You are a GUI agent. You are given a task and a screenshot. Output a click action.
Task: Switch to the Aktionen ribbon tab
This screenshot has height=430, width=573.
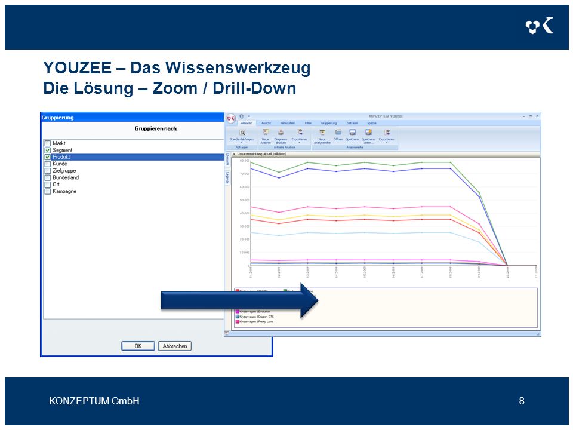[247, 123]
